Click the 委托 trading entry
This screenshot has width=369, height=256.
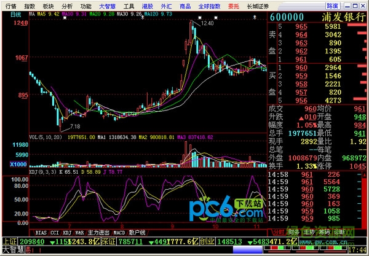234,6
